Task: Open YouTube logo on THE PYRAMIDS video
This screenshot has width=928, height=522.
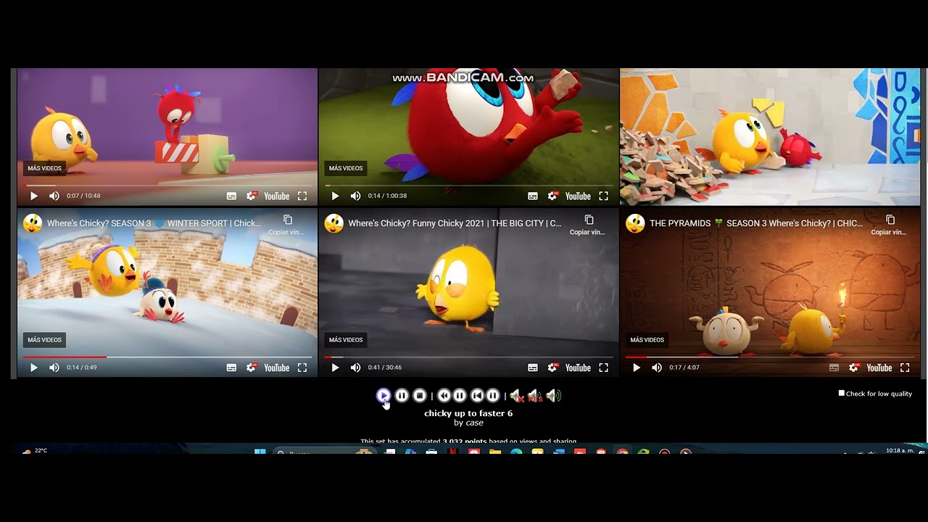Action: coord(879,368)
